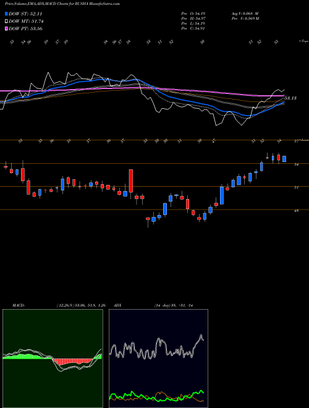Click the MACD '(12,26,9) 53.06, 51.8, 1.26' values
The width and height of the screenshot is (309, 408).
pos(80,305)
